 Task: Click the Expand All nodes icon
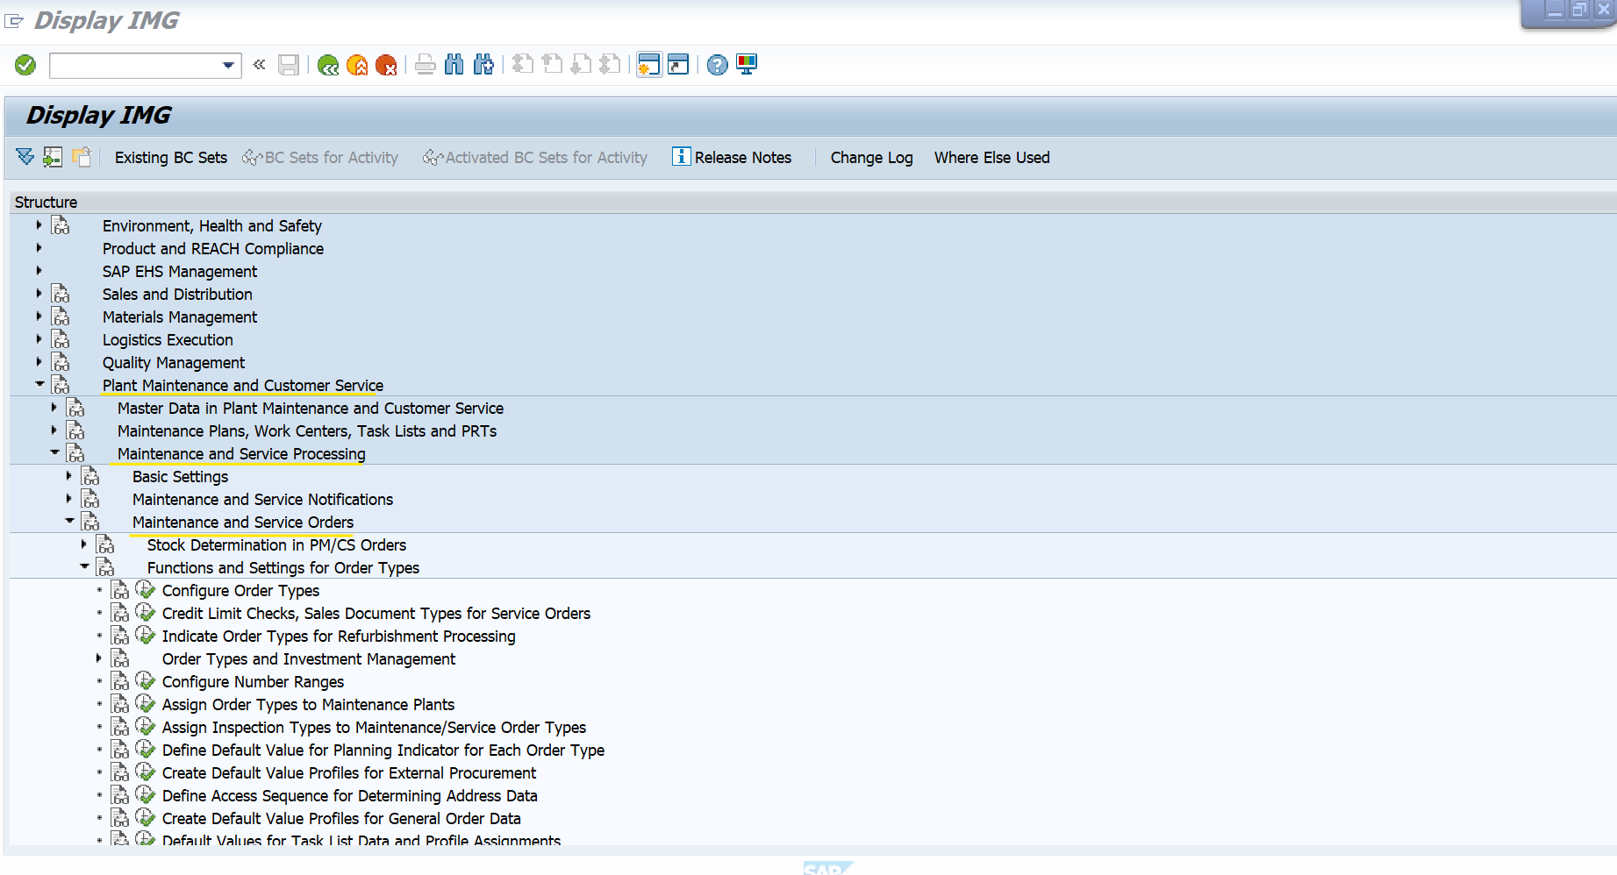pyautogui.click(x=25, y=158)
